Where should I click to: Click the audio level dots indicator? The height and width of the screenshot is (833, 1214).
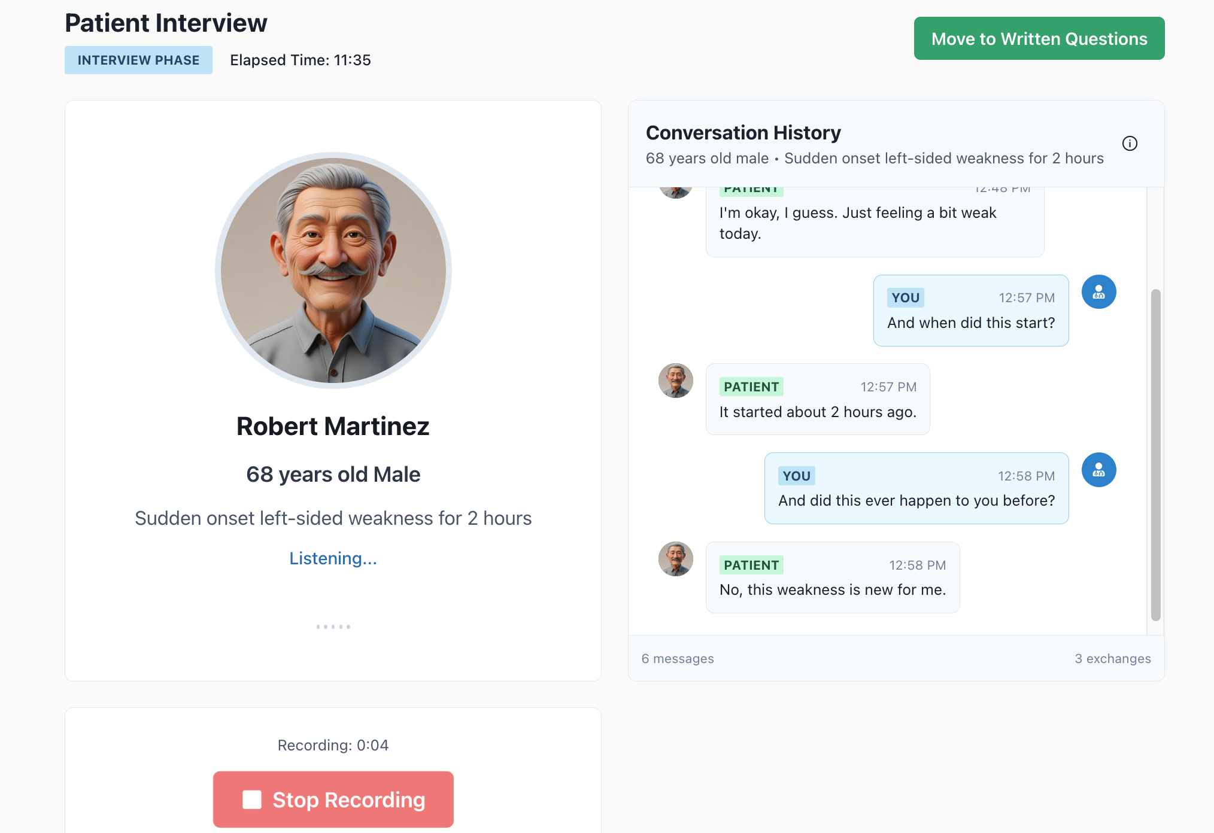[x=333, y=627]
